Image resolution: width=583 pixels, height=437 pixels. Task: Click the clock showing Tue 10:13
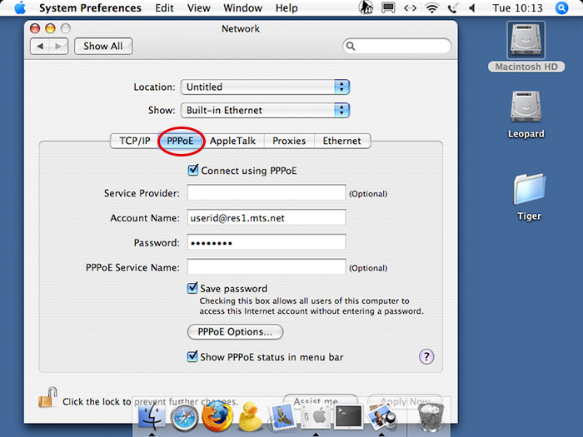(x=517, y=7)
